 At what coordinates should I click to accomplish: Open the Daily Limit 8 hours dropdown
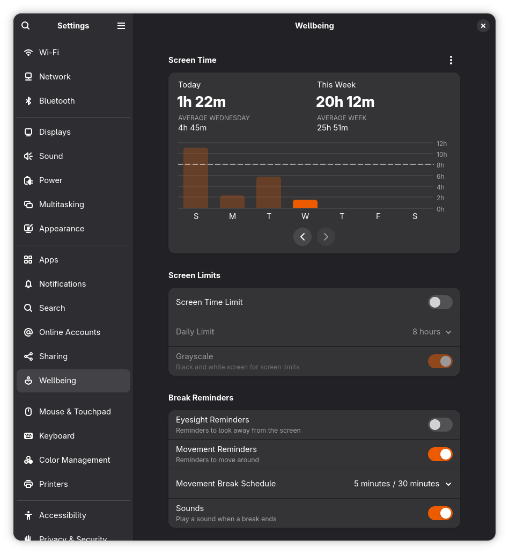coord(432,332)
